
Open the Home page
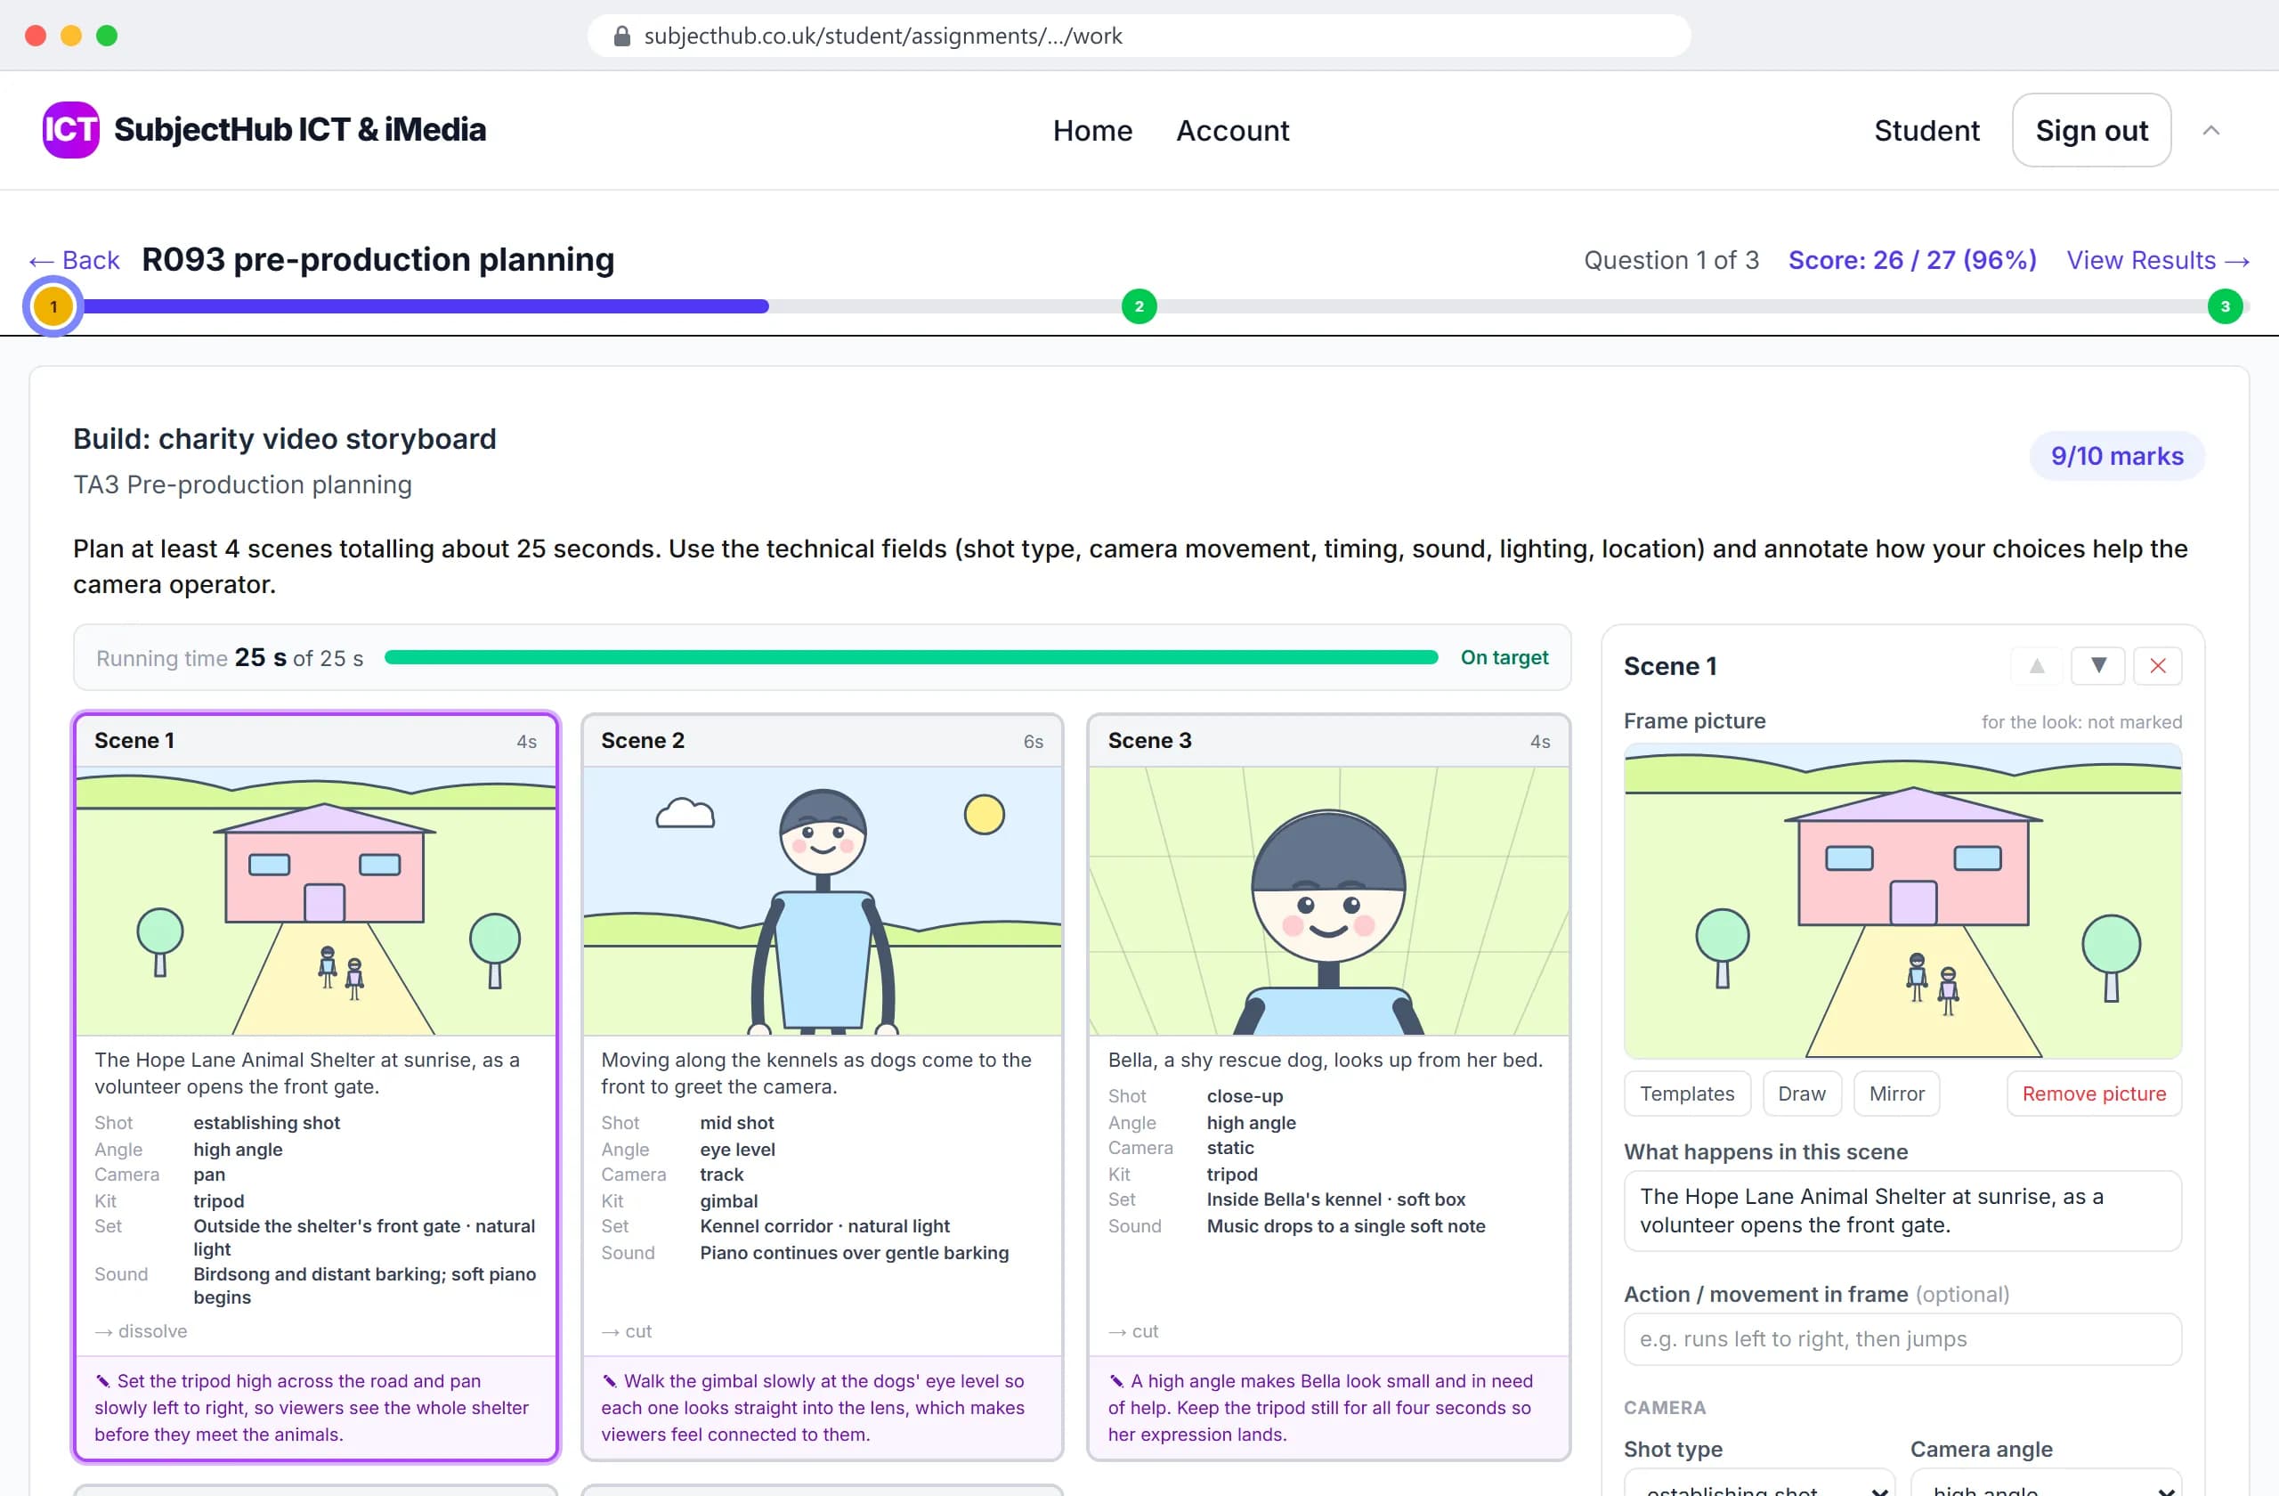[x=1092, y=130]
